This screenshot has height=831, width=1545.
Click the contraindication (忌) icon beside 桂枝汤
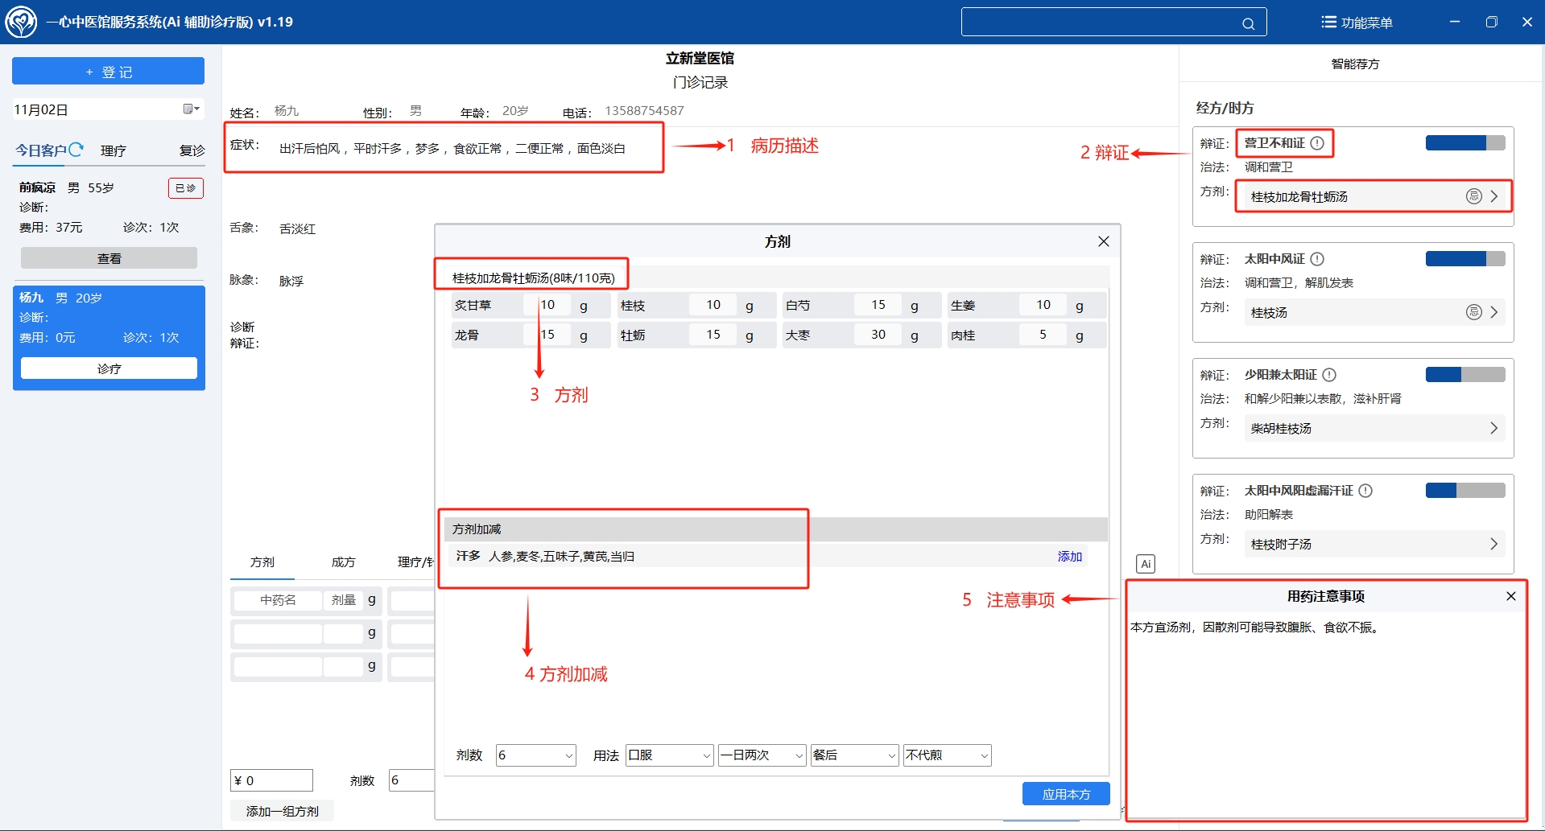1474,311
